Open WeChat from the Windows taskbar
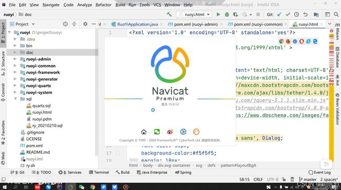Screen dimensions: 341x190 pyautogui.click(x=81, y=187)
